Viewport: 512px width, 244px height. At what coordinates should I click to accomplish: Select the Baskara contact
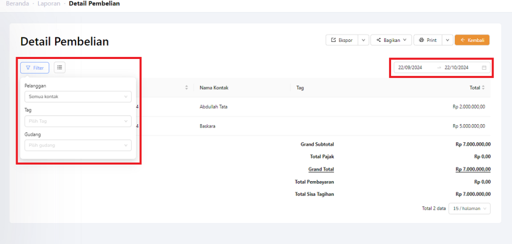click(x=207, y=126)
